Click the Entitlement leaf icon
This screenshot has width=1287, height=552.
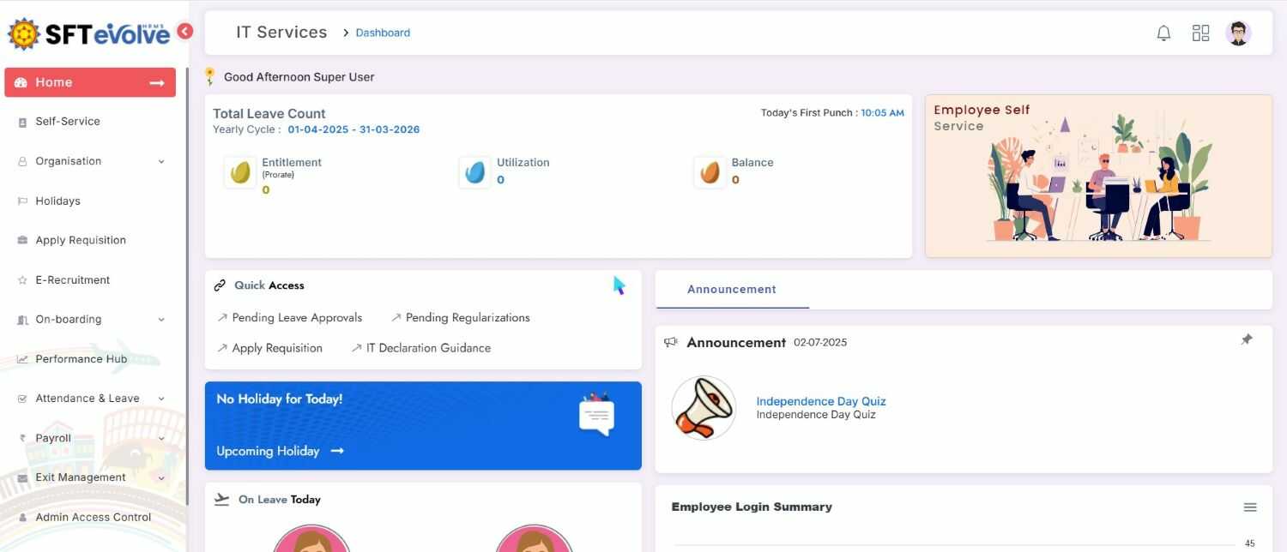(240, 171)
